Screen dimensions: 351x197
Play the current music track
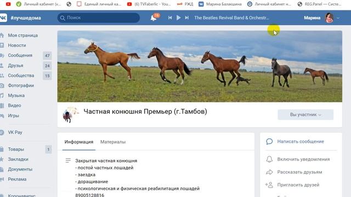(x=178, y=18)
